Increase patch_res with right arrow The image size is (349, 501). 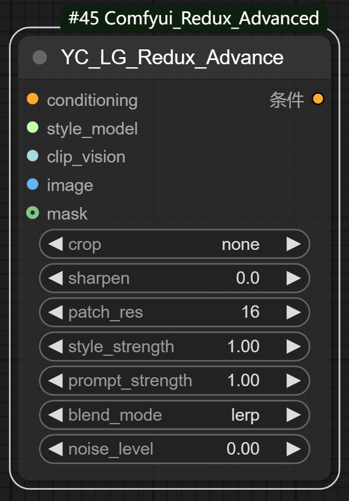coord(294,312)
